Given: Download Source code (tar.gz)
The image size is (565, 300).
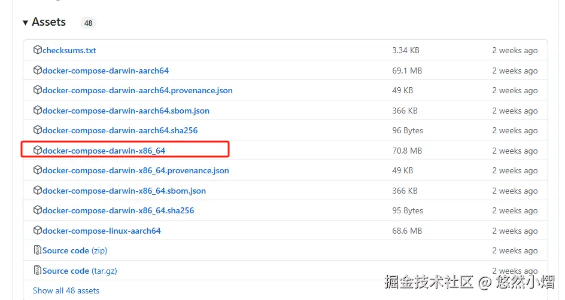Looking at the screenshot, I should tap(80, 271).
